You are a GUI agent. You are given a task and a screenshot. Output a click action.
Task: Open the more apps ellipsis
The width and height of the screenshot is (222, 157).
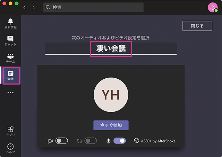10,92
